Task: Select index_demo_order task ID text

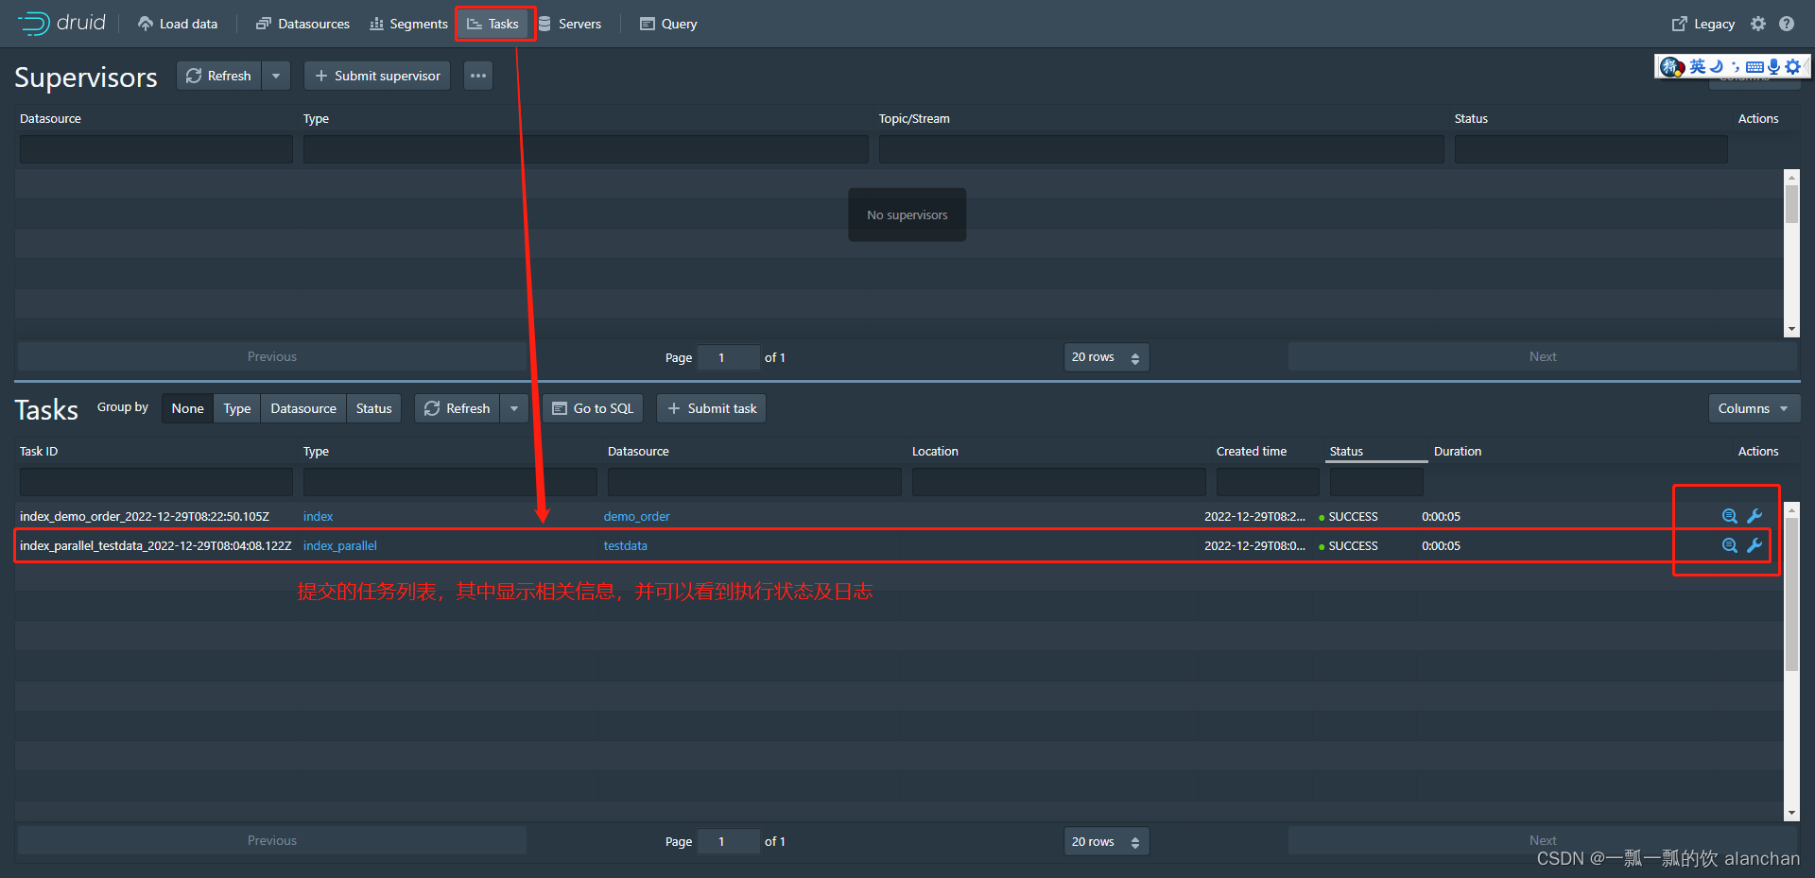Action: [x=145, y=516]
